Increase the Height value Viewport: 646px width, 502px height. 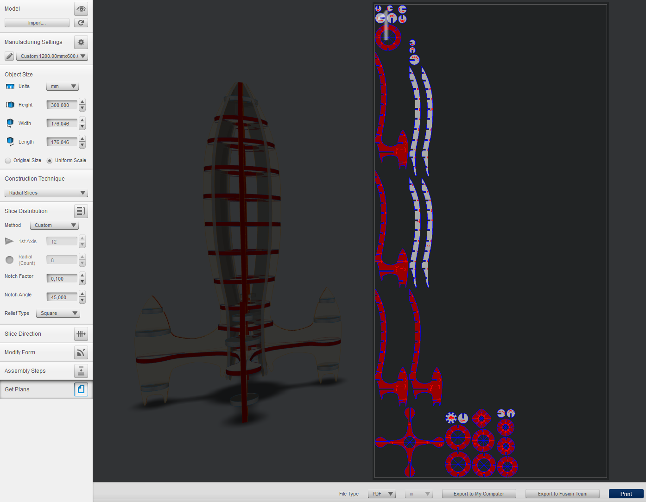[82, 102]
